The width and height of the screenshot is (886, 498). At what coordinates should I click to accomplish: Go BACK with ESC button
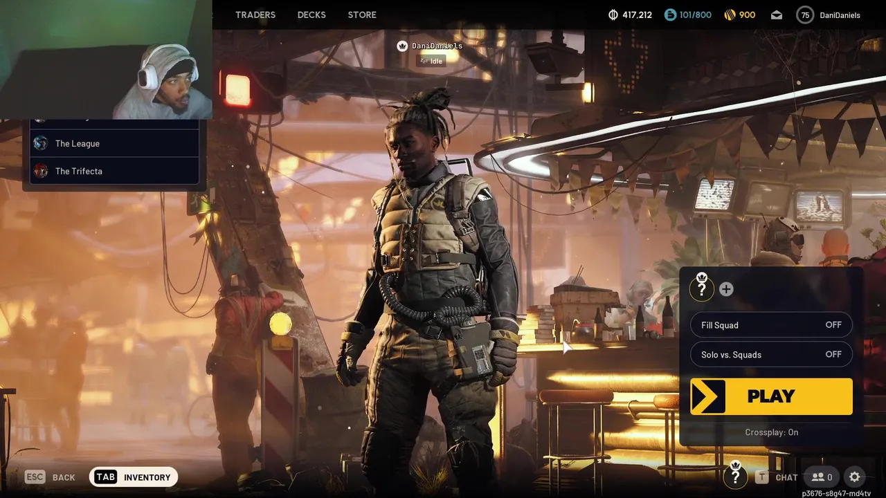pos(50,477)
